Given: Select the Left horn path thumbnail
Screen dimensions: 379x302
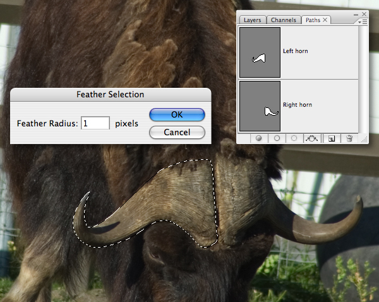Looking at the screenshot, I should (260, 52).
